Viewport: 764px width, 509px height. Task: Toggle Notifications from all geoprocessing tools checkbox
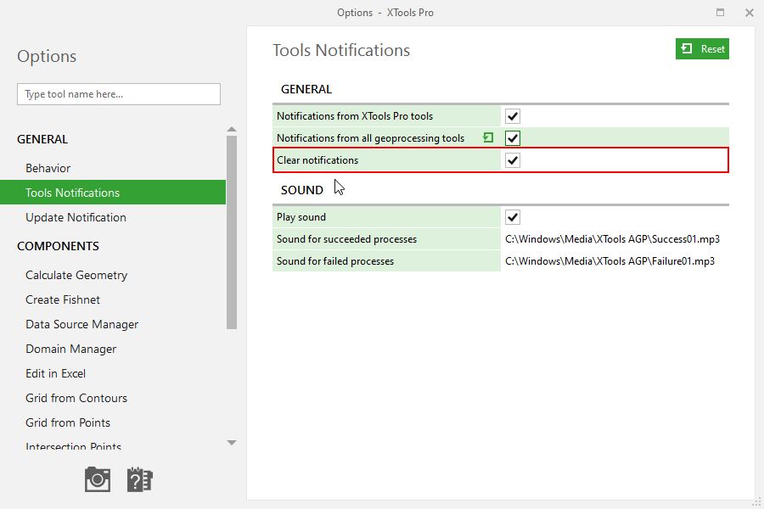tap(513, 138)
